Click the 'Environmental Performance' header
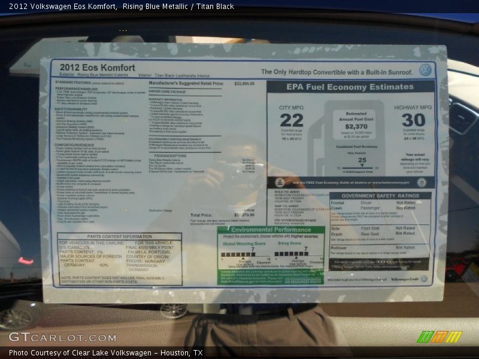The image size is (479, 359). [271, 230]
